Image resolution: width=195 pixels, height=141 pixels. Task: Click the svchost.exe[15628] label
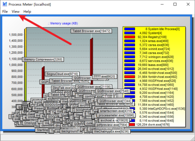[114, 120]
